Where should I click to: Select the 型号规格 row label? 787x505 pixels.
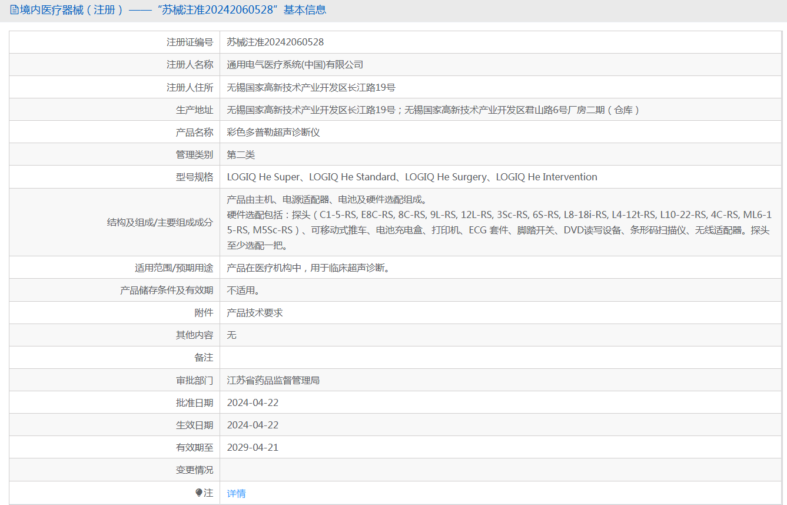point(194,177)
